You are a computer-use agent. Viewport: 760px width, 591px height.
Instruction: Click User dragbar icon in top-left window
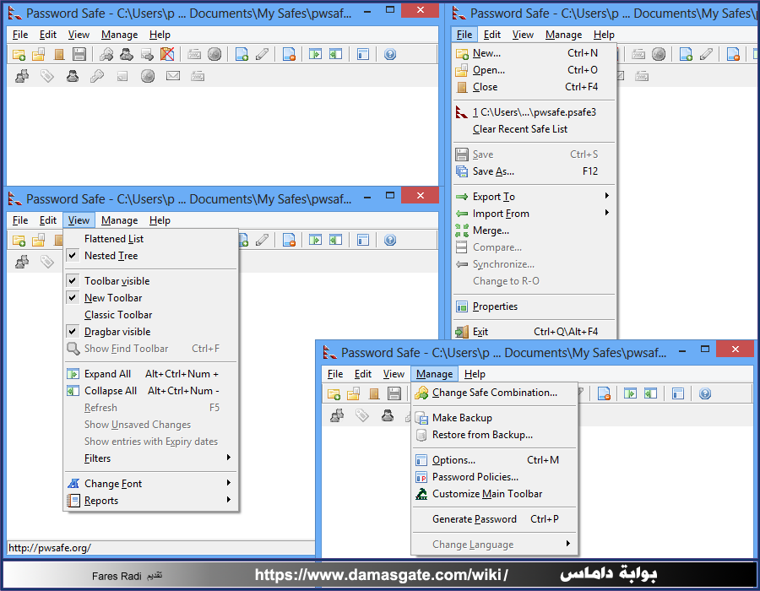tap(73, 76)
